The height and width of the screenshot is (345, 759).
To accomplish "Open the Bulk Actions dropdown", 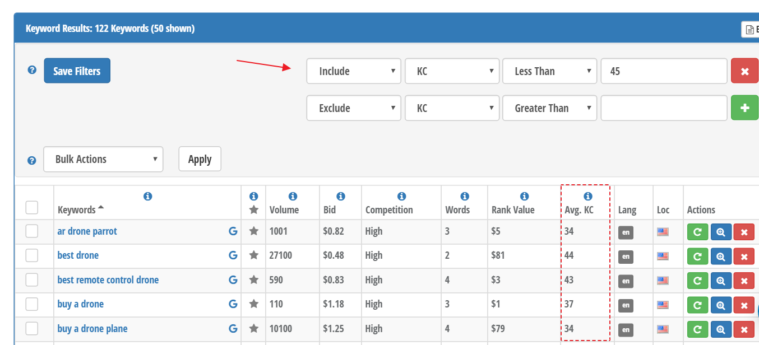I will (103, 159).
